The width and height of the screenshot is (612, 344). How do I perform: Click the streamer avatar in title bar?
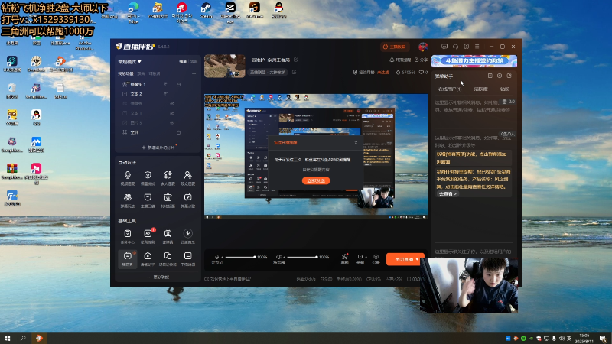[423, 47]
